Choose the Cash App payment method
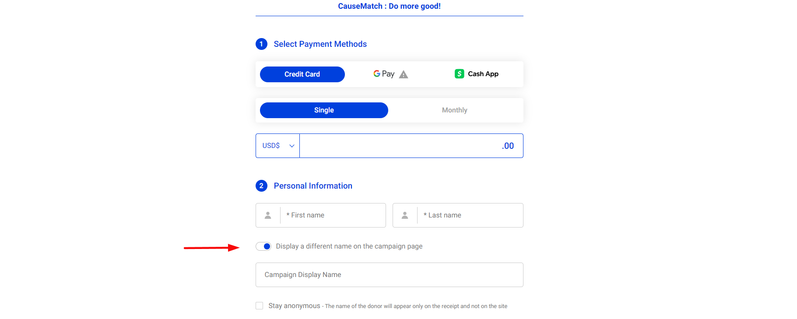Screen dimensions: 797x319 pos(477,74)
